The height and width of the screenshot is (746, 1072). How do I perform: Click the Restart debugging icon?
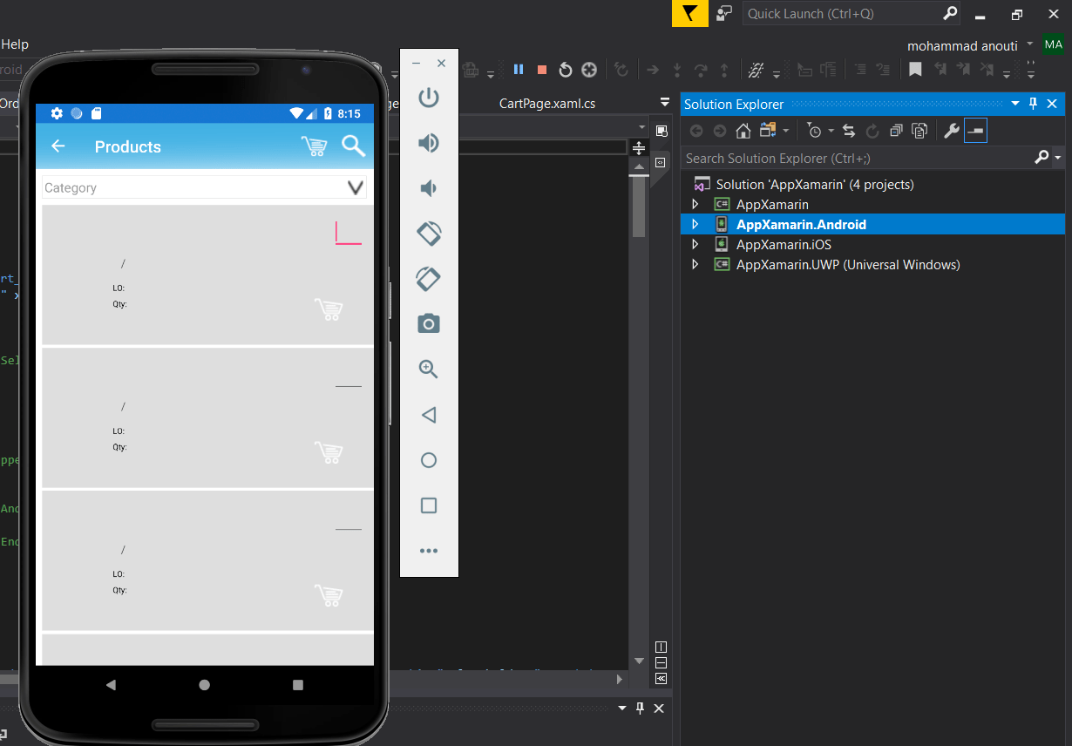(565, 70)
